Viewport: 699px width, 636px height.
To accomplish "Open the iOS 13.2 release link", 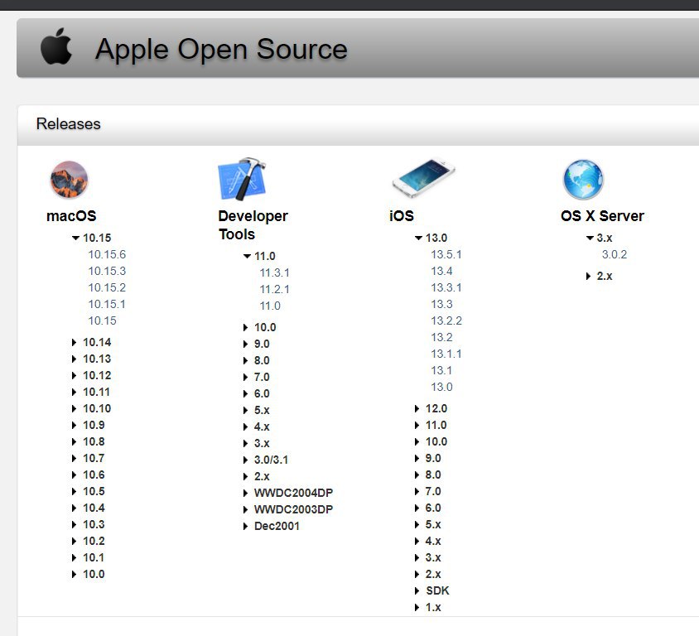I will coord(441,337).
